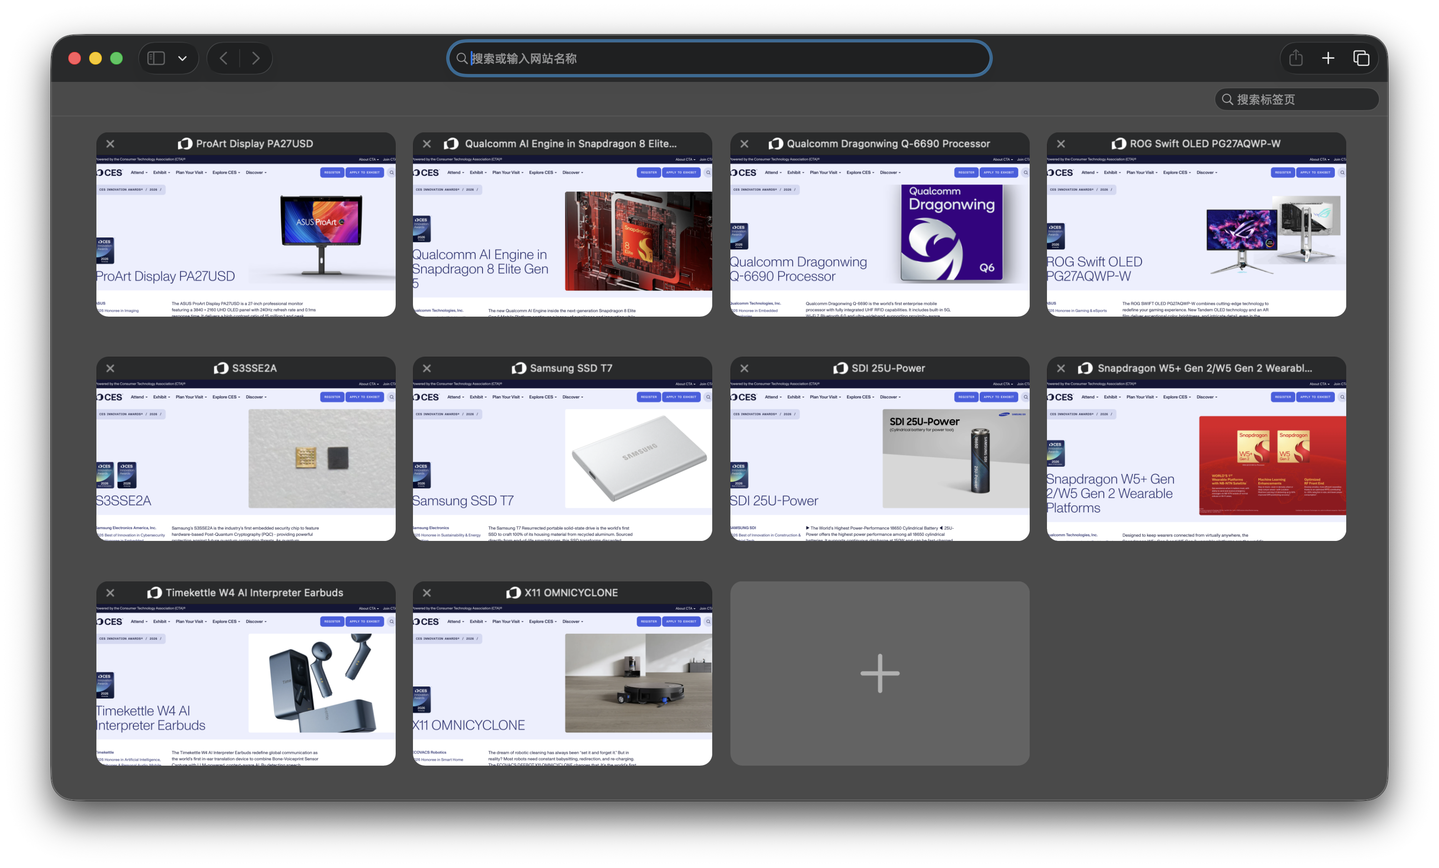Expand the tab group dropdown chevron
The height and width of the screenshot is (868, 1439).
(x=182, y=58)
